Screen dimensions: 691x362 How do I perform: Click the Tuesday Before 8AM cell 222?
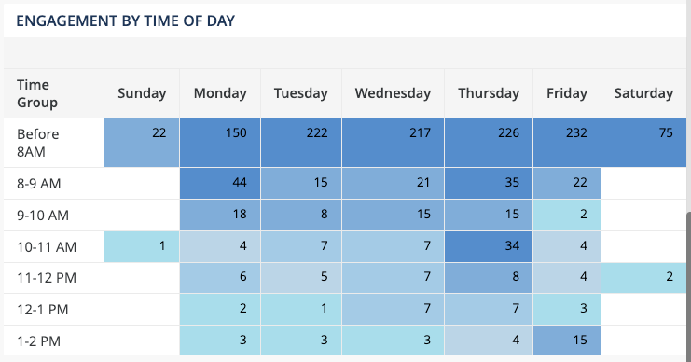pos(301,143)
